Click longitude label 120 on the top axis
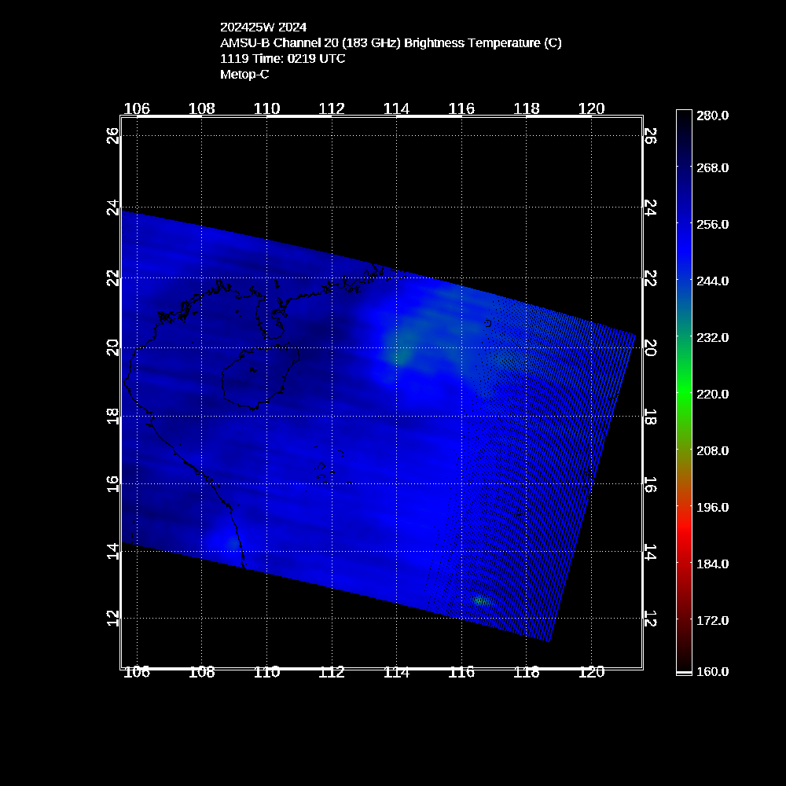The width and height of the screenshot is (786, 786). tap(592, 108)
